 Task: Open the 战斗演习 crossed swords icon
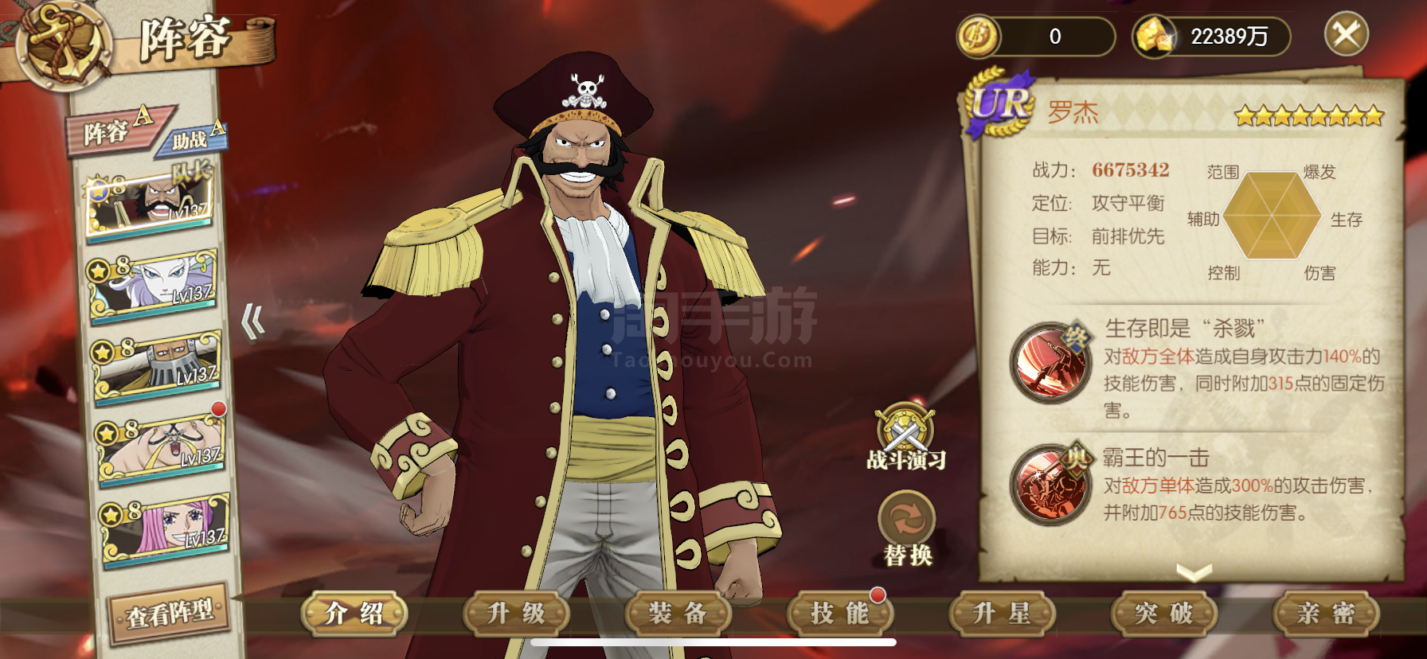click(x=905, y=429)
